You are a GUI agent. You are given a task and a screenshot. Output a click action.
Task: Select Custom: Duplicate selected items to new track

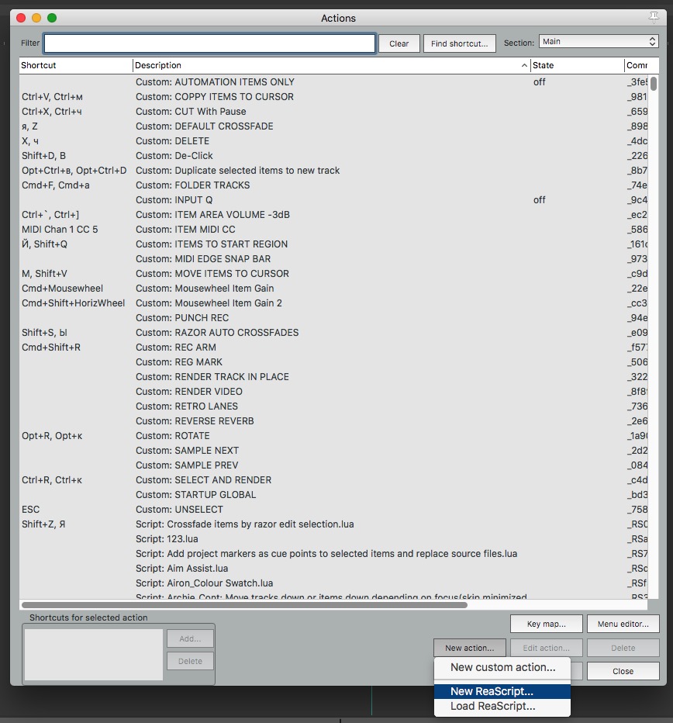click(x=333, y=171)
